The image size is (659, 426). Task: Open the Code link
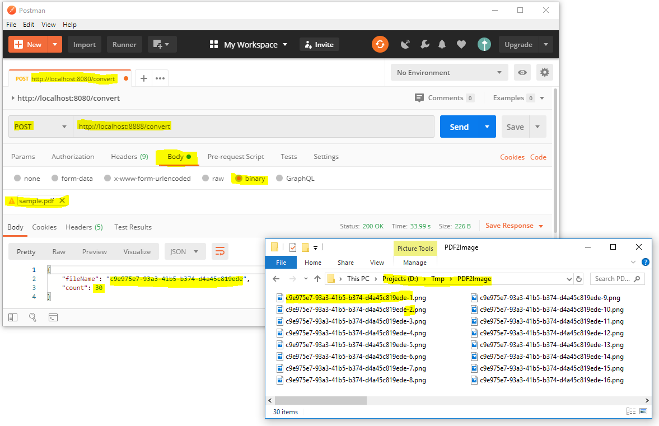tap(539, 157)
